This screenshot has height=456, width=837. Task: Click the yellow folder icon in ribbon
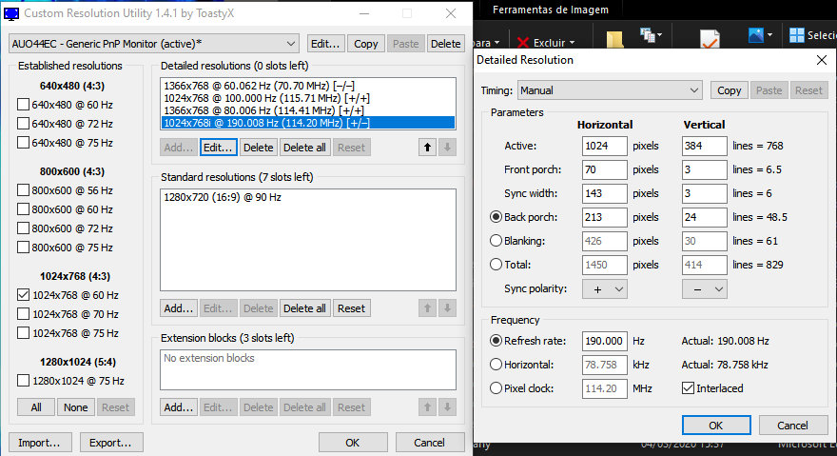pyautogui.click(x=614, y=38)
